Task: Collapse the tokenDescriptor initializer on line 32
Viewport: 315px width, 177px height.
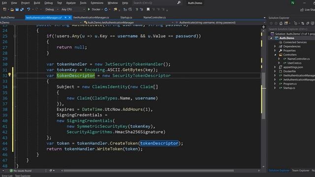Action: click(15, 75)
